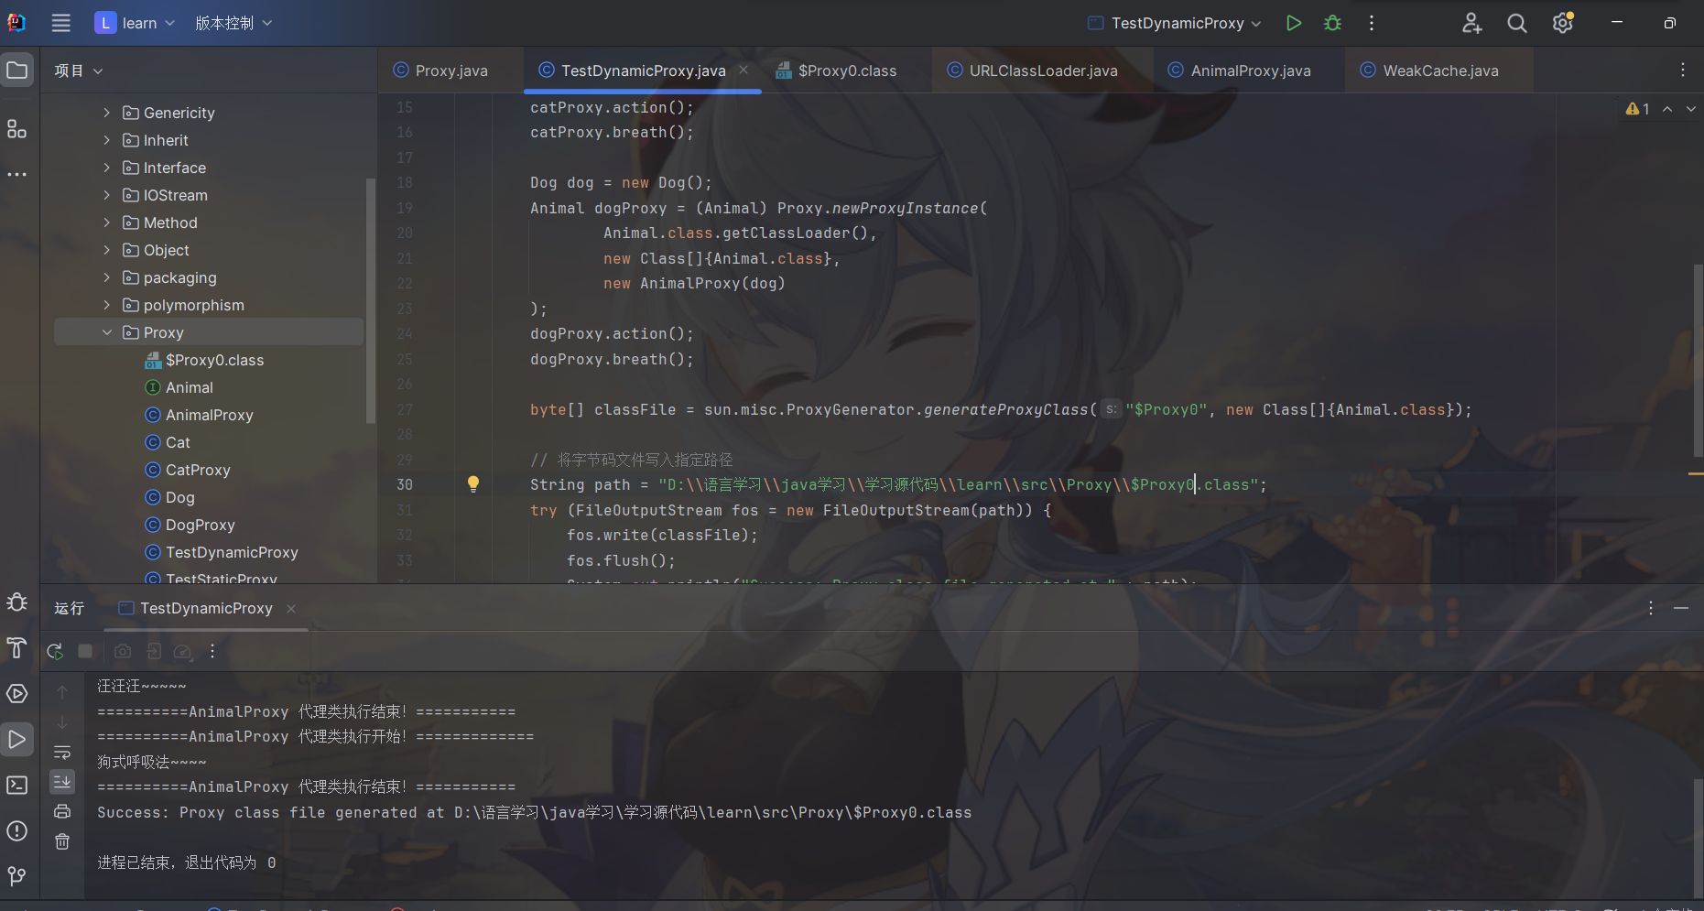Expand the Interface folder
1704x911 pixels.
(107, 168)
